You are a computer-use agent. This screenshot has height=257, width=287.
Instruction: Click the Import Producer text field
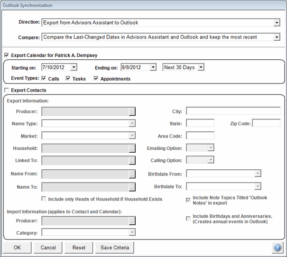click(85, 221)
